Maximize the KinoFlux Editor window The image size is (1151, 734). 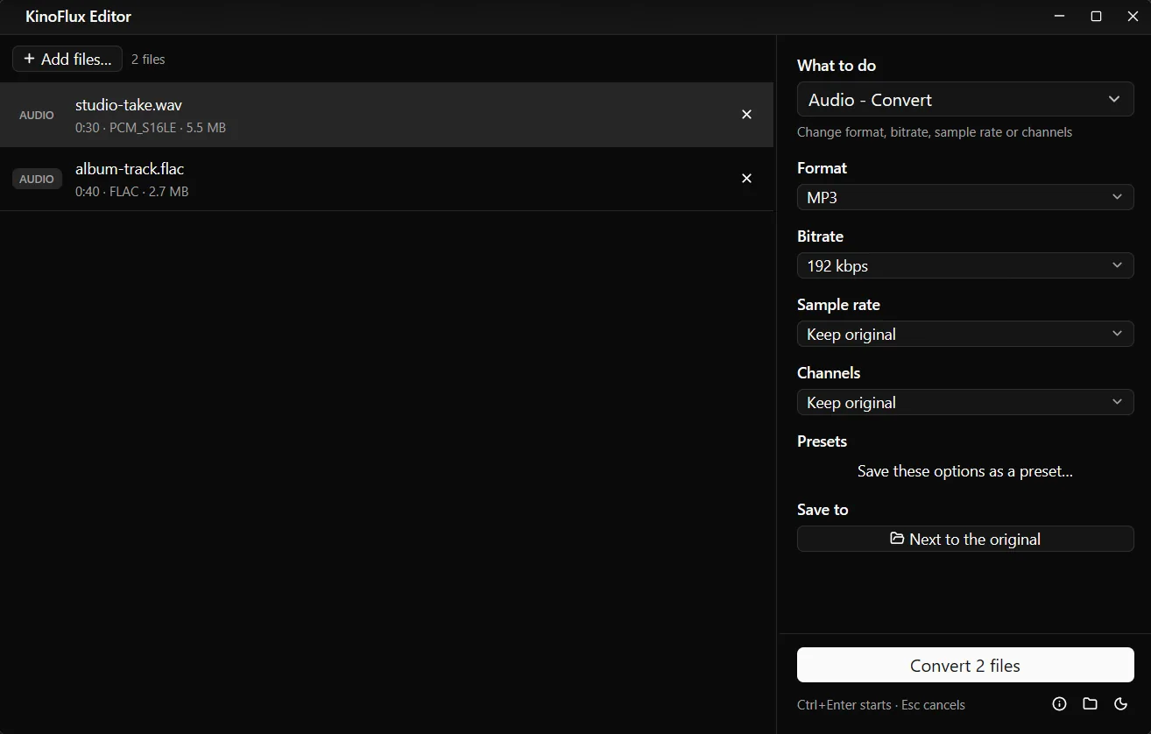tap(1096, 17)
